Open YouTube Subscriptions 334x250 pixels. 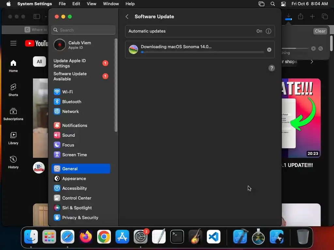click(x=13, y=114)
